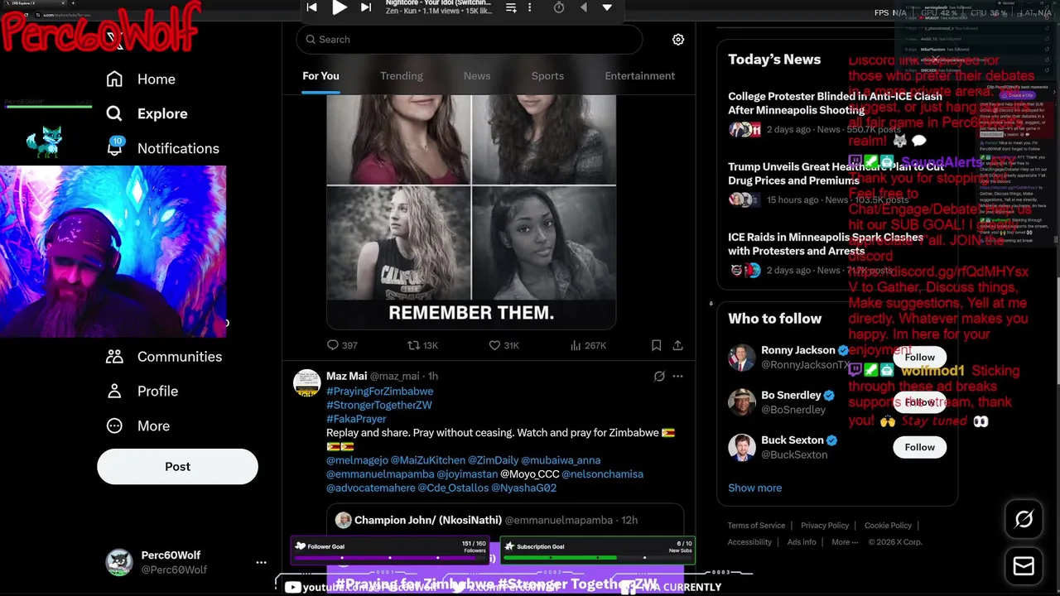The image size is (1060, 596).
Task: Open the Ads info footer link
Action: pyautogui.click(x=802, y=542)
